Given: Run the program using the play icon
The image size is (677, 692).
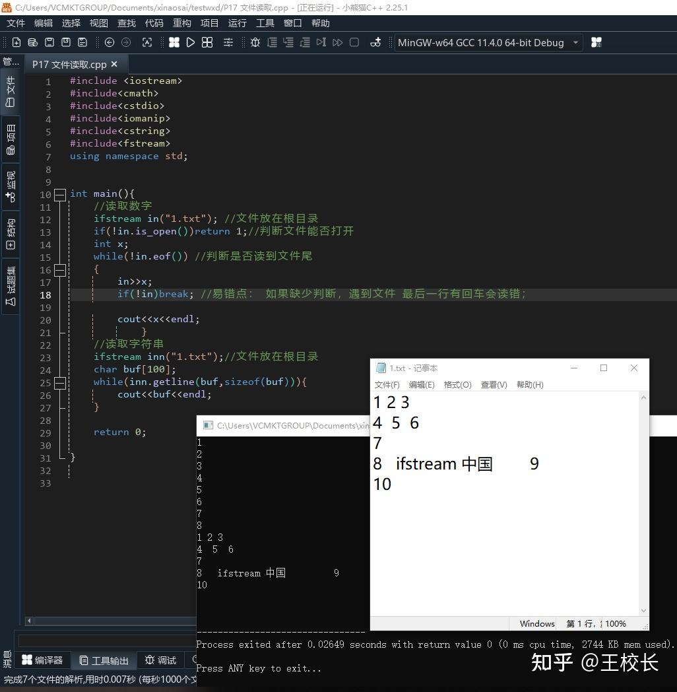Looking at the screenshot, I should coord(191,42).
